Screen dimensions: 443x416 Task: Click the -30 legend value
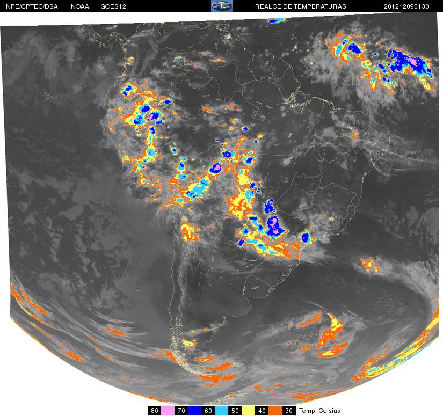point(289,411)
